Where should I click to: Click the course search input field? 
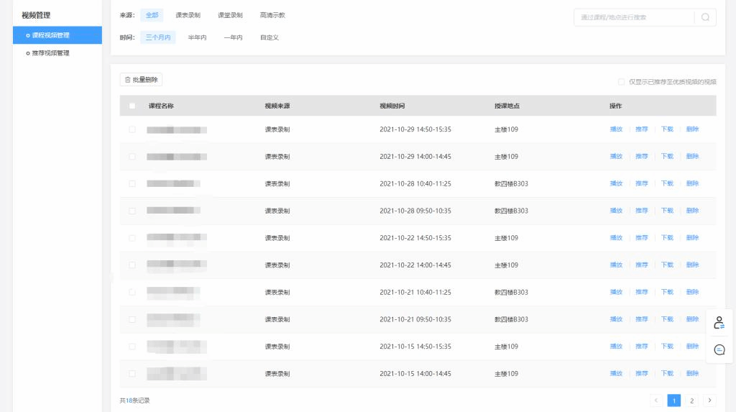coord(632,17)
